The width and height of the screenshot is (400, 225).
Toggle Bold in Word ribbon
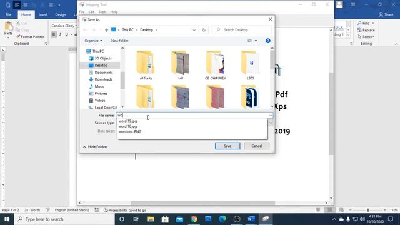coord(54,34)
